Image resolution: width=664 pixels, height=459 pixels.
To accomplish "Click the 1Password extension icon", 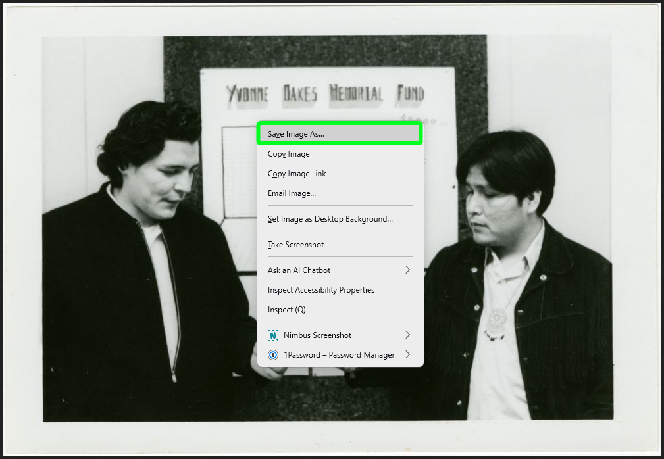I will tap(273, 355).
